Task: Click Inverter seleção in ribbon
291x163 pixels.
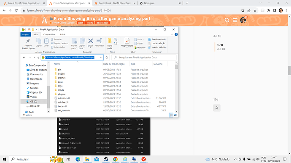Action: click(157, 47)
